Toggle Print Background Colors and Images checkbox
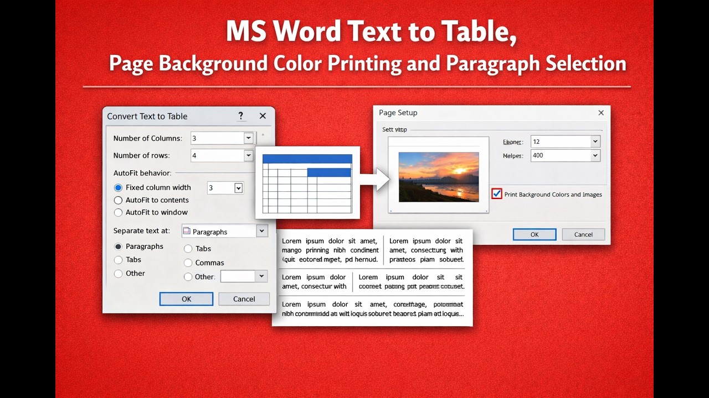The image size is (709, 398). 497,194
